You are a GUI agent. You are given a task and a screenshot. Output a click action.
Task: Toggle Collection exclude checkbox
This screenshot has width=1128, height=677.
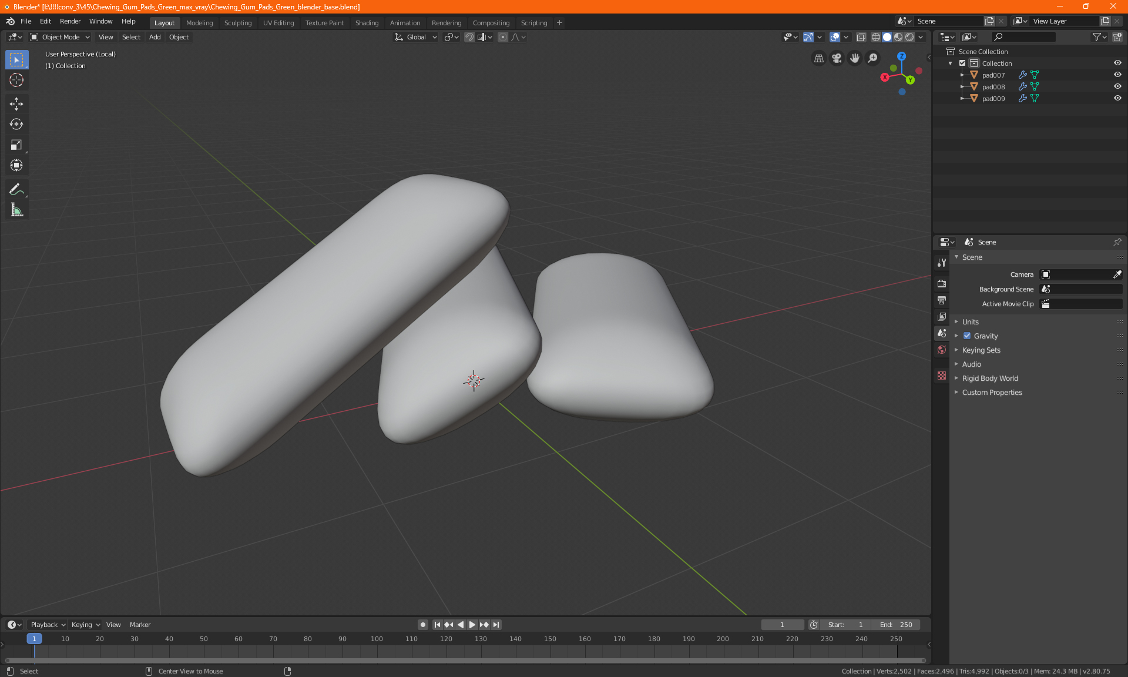click(x=962, y=63)
